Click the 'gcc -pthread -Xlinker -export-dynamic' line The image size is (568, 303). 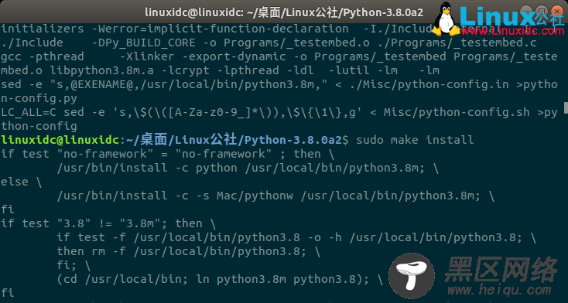pos(279,57)
